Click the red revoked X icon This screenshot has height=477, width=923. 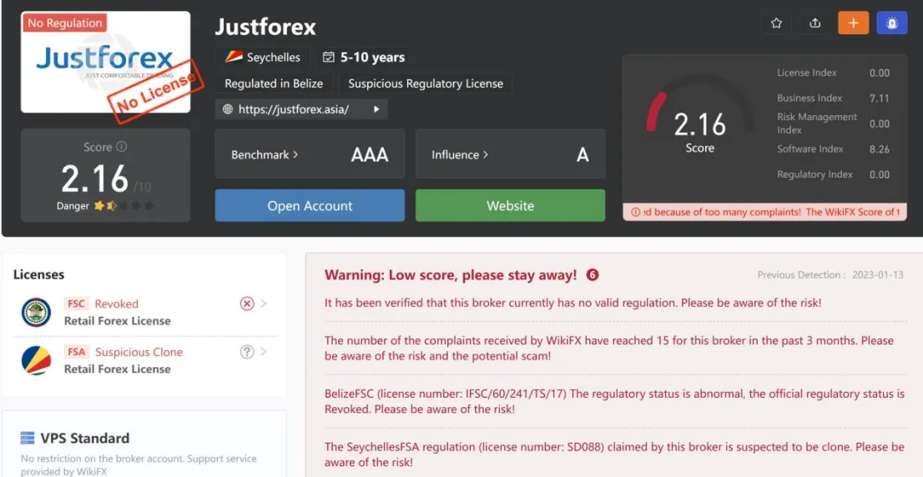pyautogui.click(x=247, y=304)
